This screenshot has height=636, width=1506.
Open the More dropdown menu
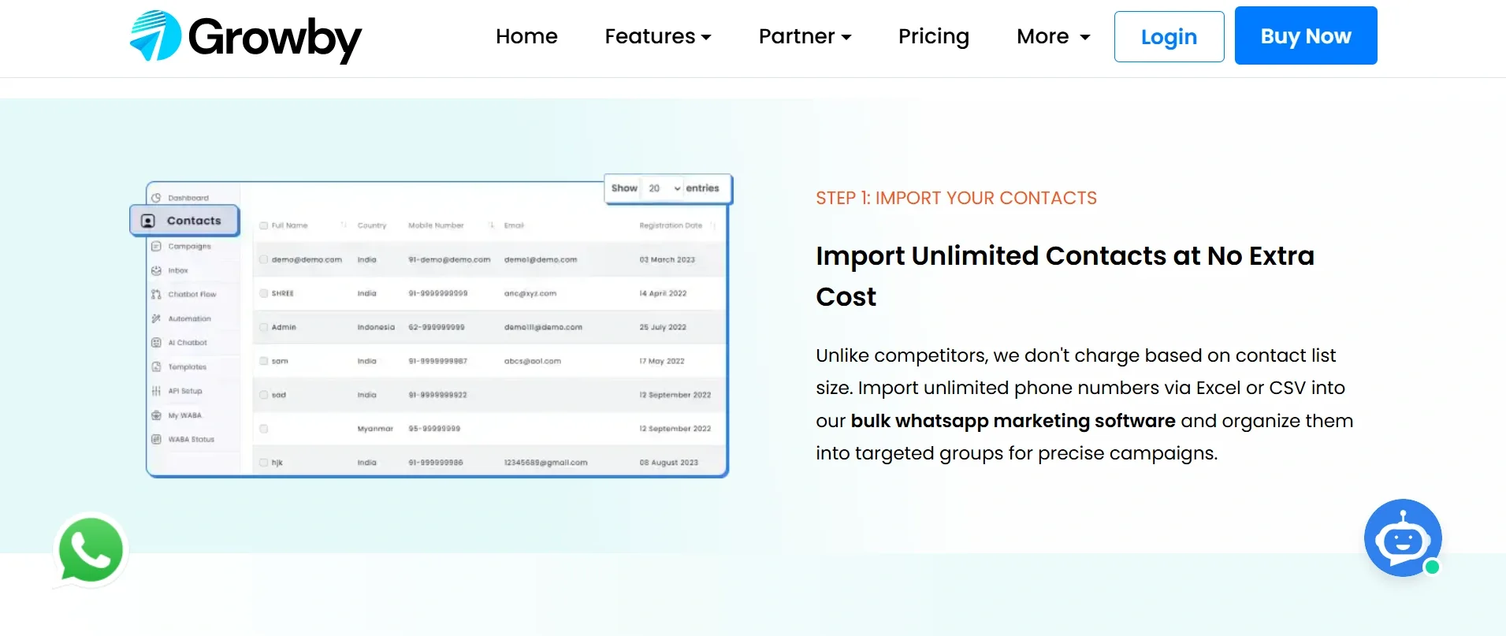[x=1053, y=36]
